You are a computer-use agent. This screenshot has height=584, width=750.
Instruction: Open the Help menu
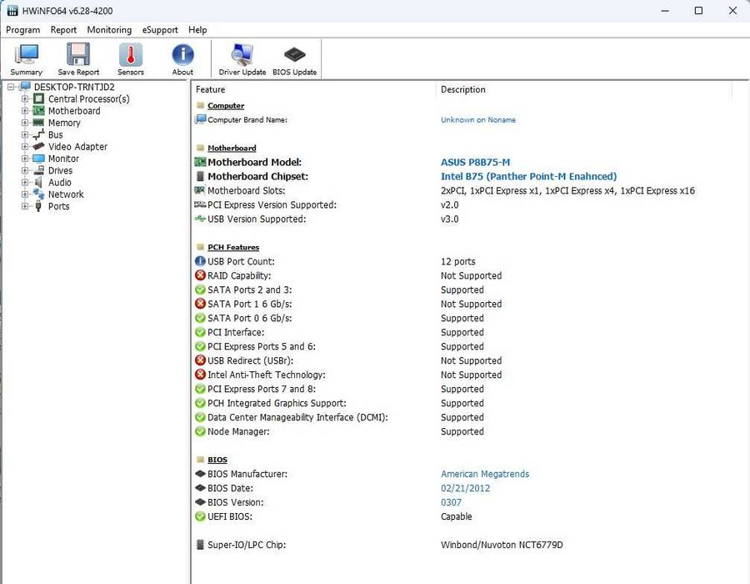pos(197,30)
